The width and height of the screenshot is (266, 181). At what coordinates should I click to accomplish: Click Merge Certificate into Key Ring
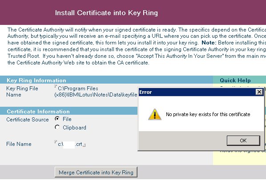(96, 173)
